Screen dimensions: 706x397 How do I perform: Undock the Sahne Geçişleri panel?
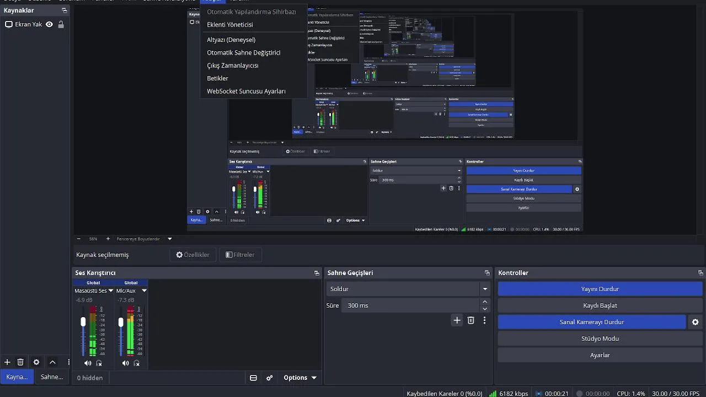click(487, 273)
